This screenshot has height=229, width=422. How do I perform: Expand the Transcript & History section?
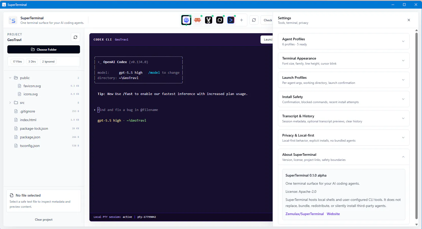pyautogui.click(x=344, y=118)
